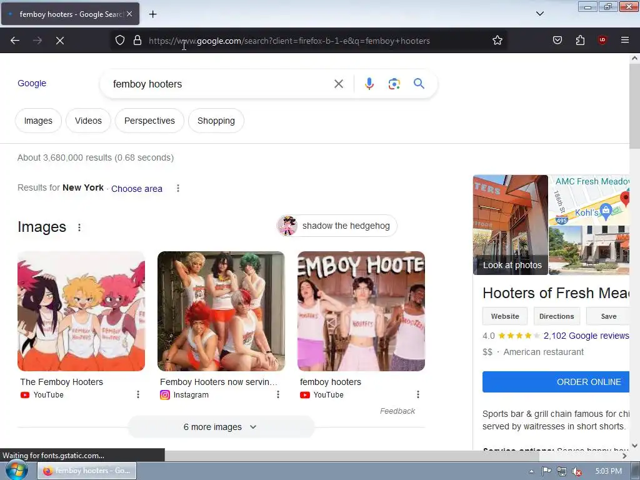Open the Action Center flag icon

coord(546,471)
